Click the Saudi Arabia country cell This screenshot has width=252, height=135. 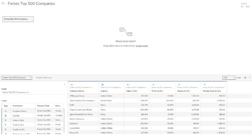pos(111,101)
